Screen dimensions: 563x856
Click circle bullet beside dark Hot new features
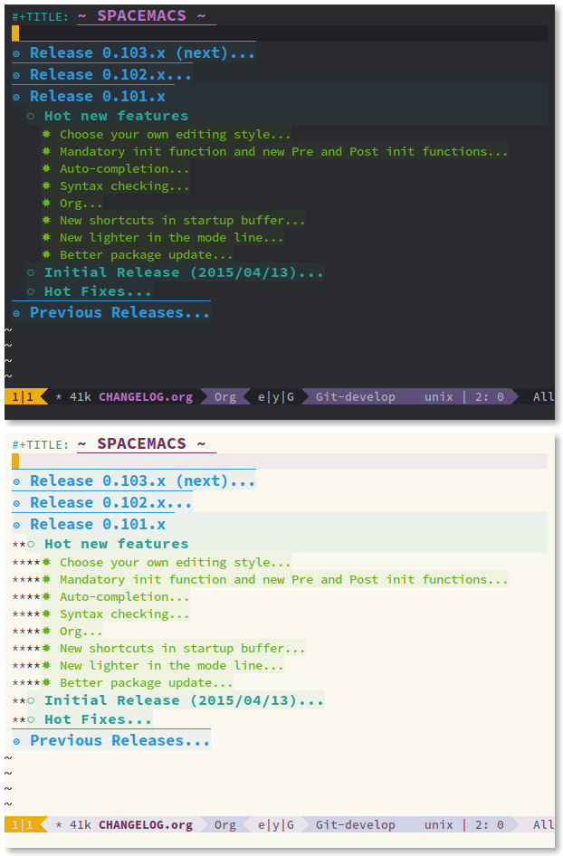[31, 117]
